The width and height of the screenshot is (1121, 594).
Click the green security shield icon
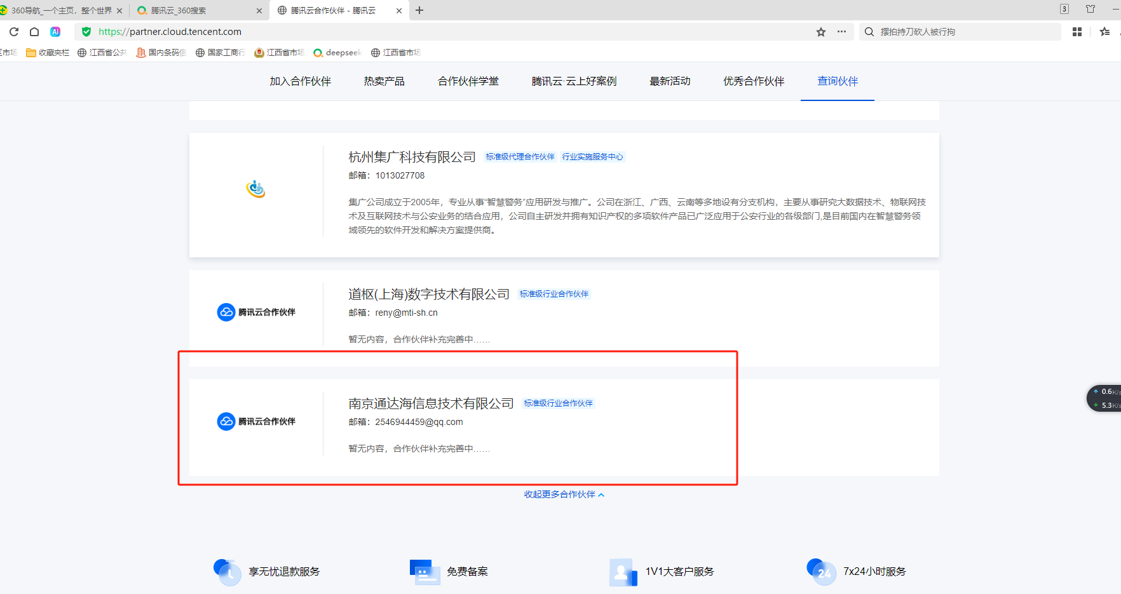tap(86, 32)
